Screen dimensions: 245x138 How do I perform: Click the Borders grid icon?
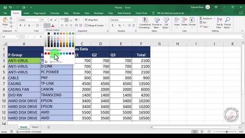tap(38, 25)
